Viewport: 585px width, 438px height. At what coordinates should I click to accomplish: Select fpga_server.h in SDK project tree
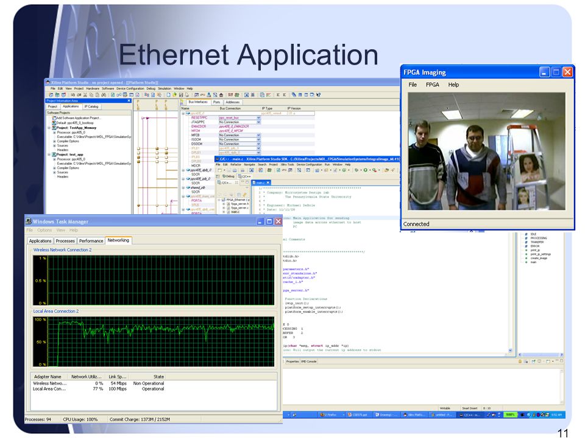238,204
